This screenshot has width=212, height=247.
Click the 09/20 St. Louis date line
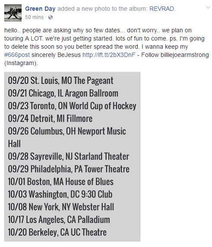[61, 81]
